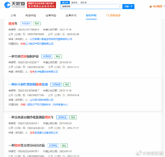
Task: Open agency 淄博汇川知识产权代理有限公司
Action: pos(37,44)
